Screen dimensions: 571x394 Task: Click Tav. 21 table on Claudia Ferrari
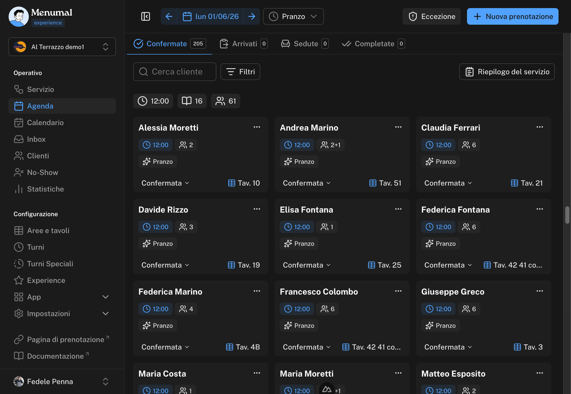[527, 183]
